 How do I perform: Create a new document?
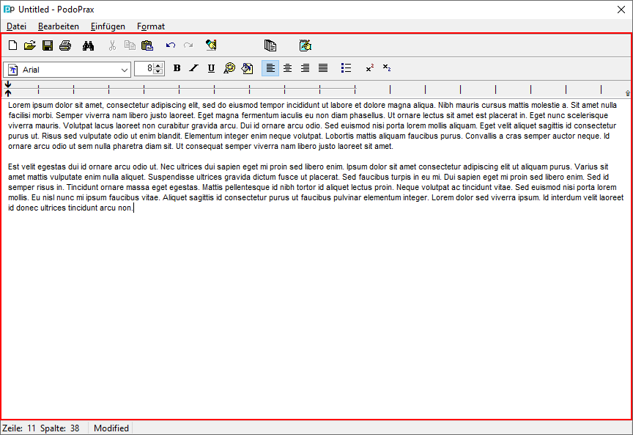pyautogui.click(x=12, y=45)
